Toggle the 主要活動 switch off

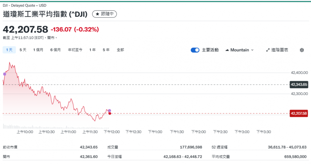click(195, 50)
